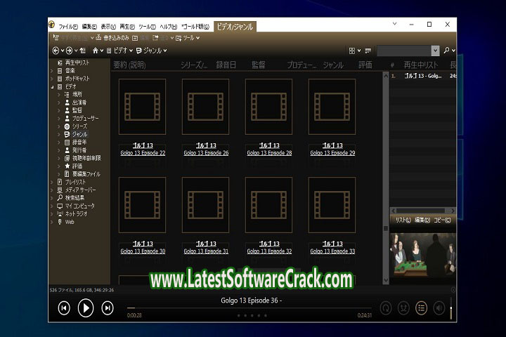This screenshot has height=337, width=506.
Task: Seek in the playback progress bar
Action: coord(249,308)
